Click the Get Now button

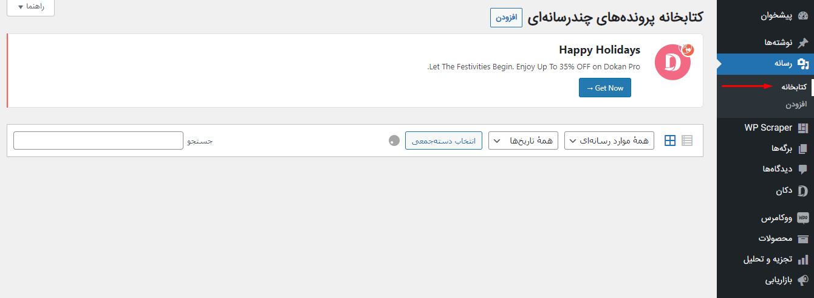605,88
